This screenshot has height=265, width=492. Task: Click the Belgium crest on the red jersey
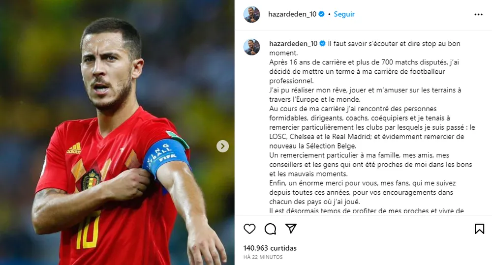(91, 180)
